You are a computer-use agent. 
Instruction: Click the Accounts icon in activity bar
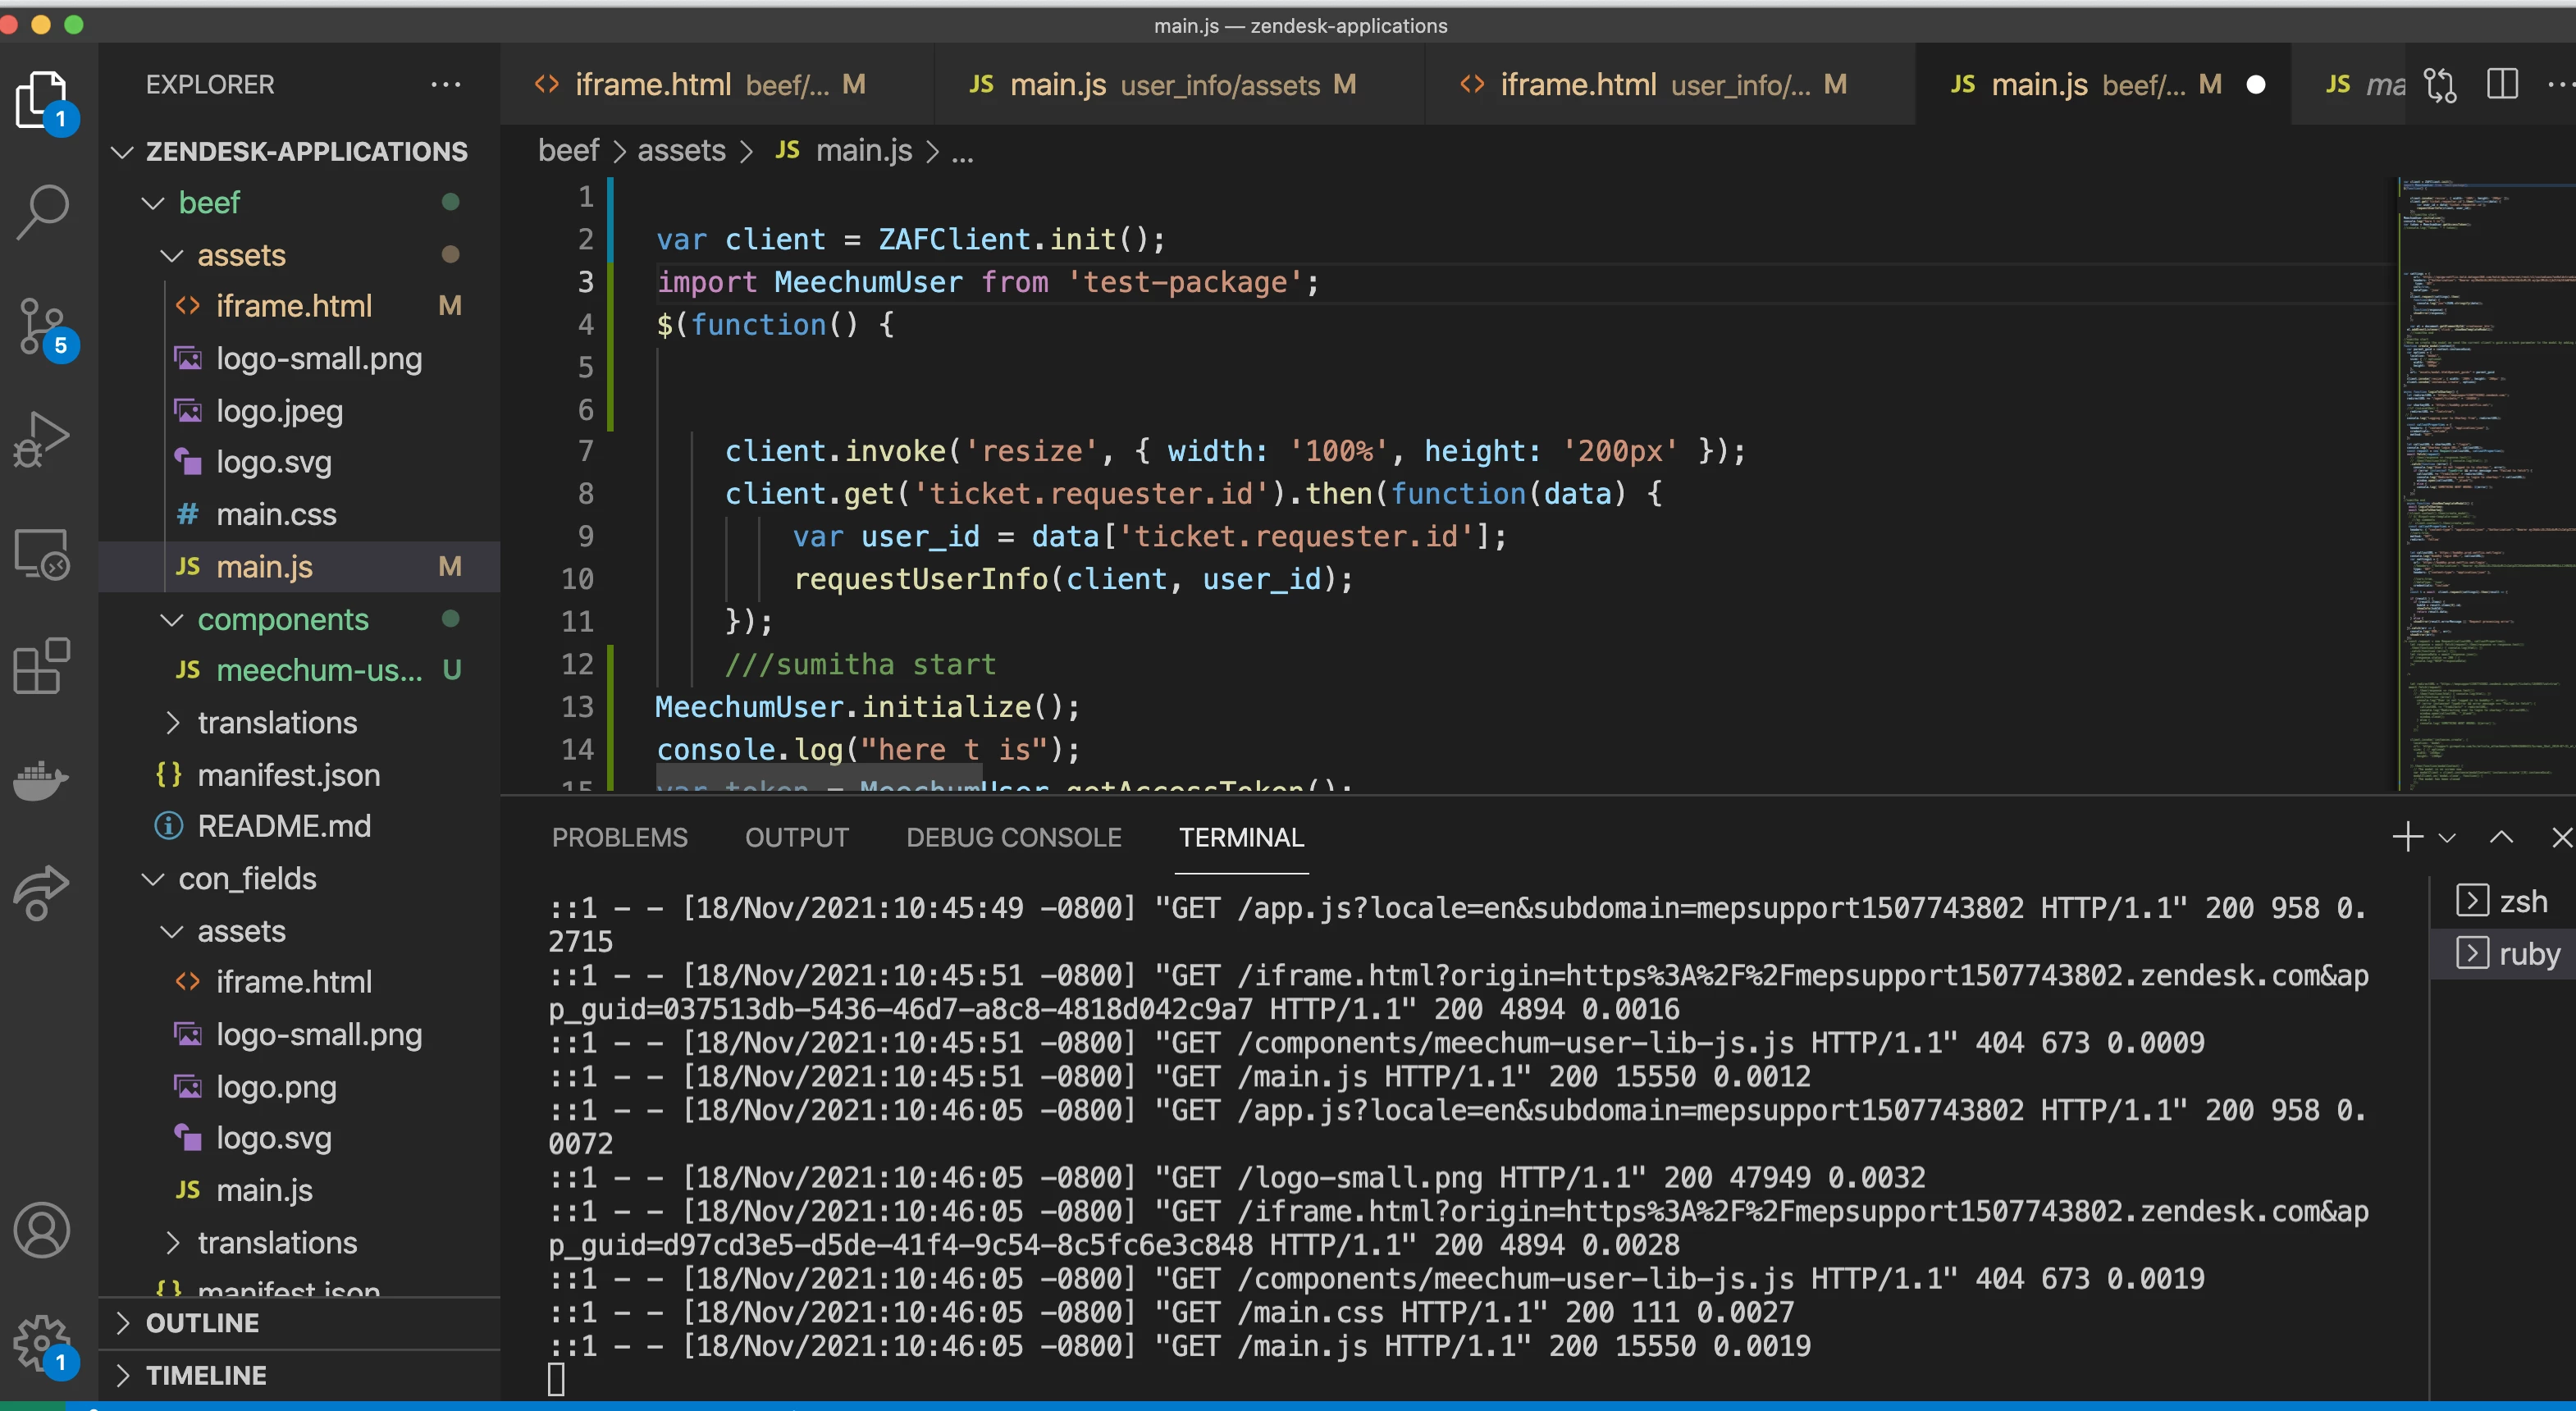[x=42, y=1230]
